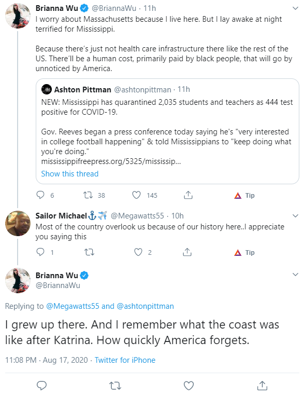The height and width of the screenshot is (396, 304).
Task: Tip Sailor Michael's tweet
Action: click(x=244, y=252)
